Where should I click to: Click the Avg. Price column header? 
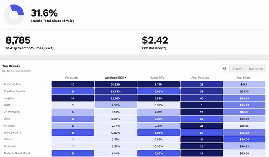pyautogui.click(x=243, y=78)
